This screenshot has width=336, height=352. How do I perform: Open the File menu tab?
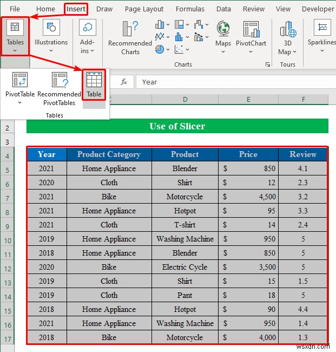pos(15,9)
